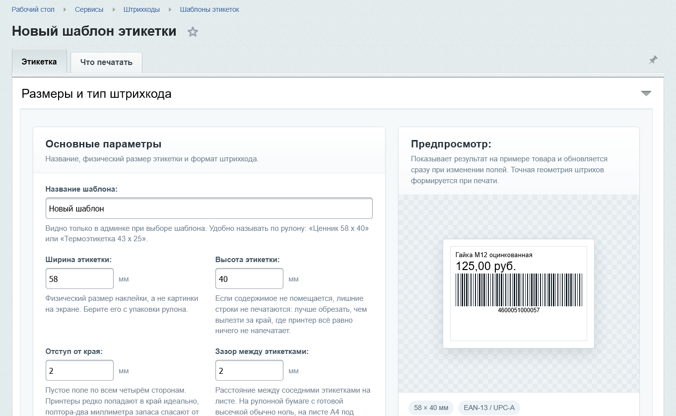Click the «Предпросмотр:» heading
Viewport: 676px width, 416px height.
point(451,144)
